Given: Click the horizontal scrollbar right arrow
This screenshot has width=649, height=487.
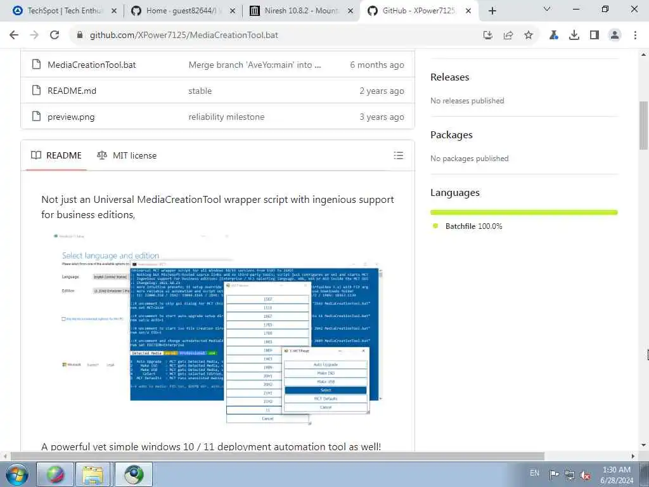Looking at the screenshot, I should pyautogui.click(x=633, y=456).
